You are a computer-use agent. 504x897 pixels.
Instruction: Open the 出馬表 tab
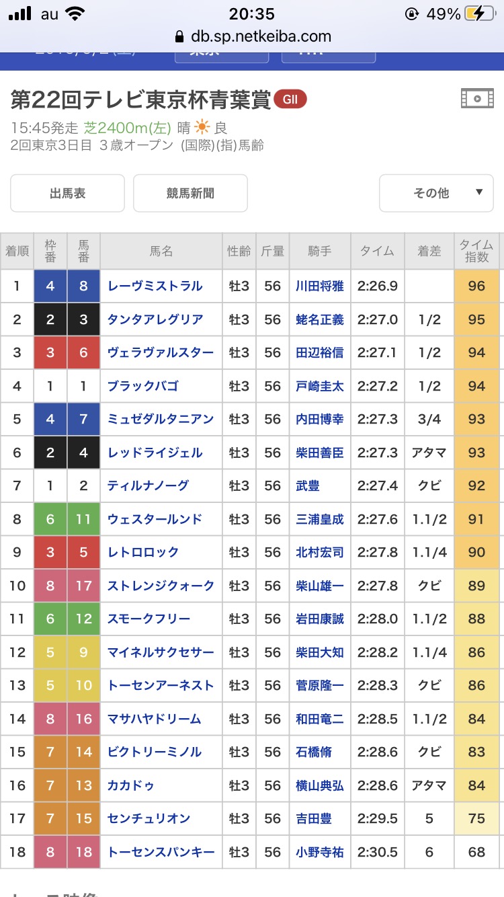pyautogui.click(x=67, y=193)
